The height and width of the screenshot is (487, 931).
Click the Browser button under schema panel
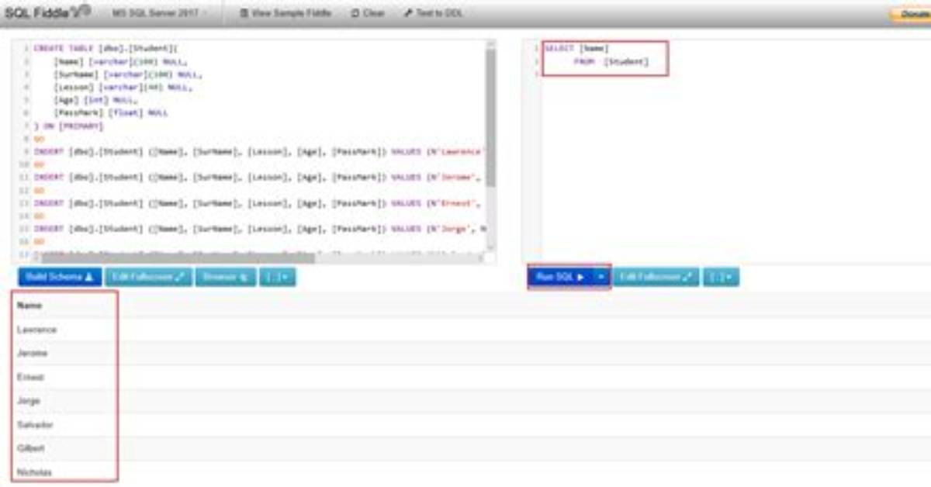pos(226,277)
